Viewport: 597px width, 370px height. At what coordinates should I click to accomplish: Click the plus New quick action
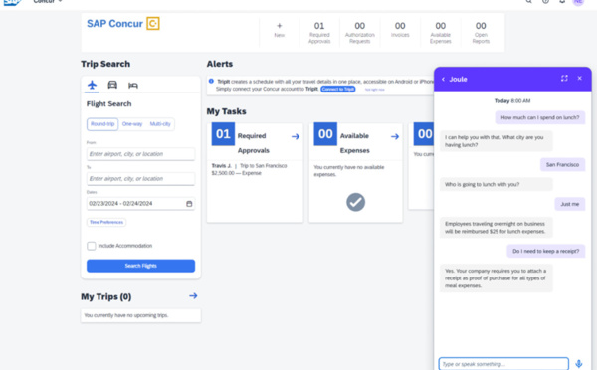[279, 29]
